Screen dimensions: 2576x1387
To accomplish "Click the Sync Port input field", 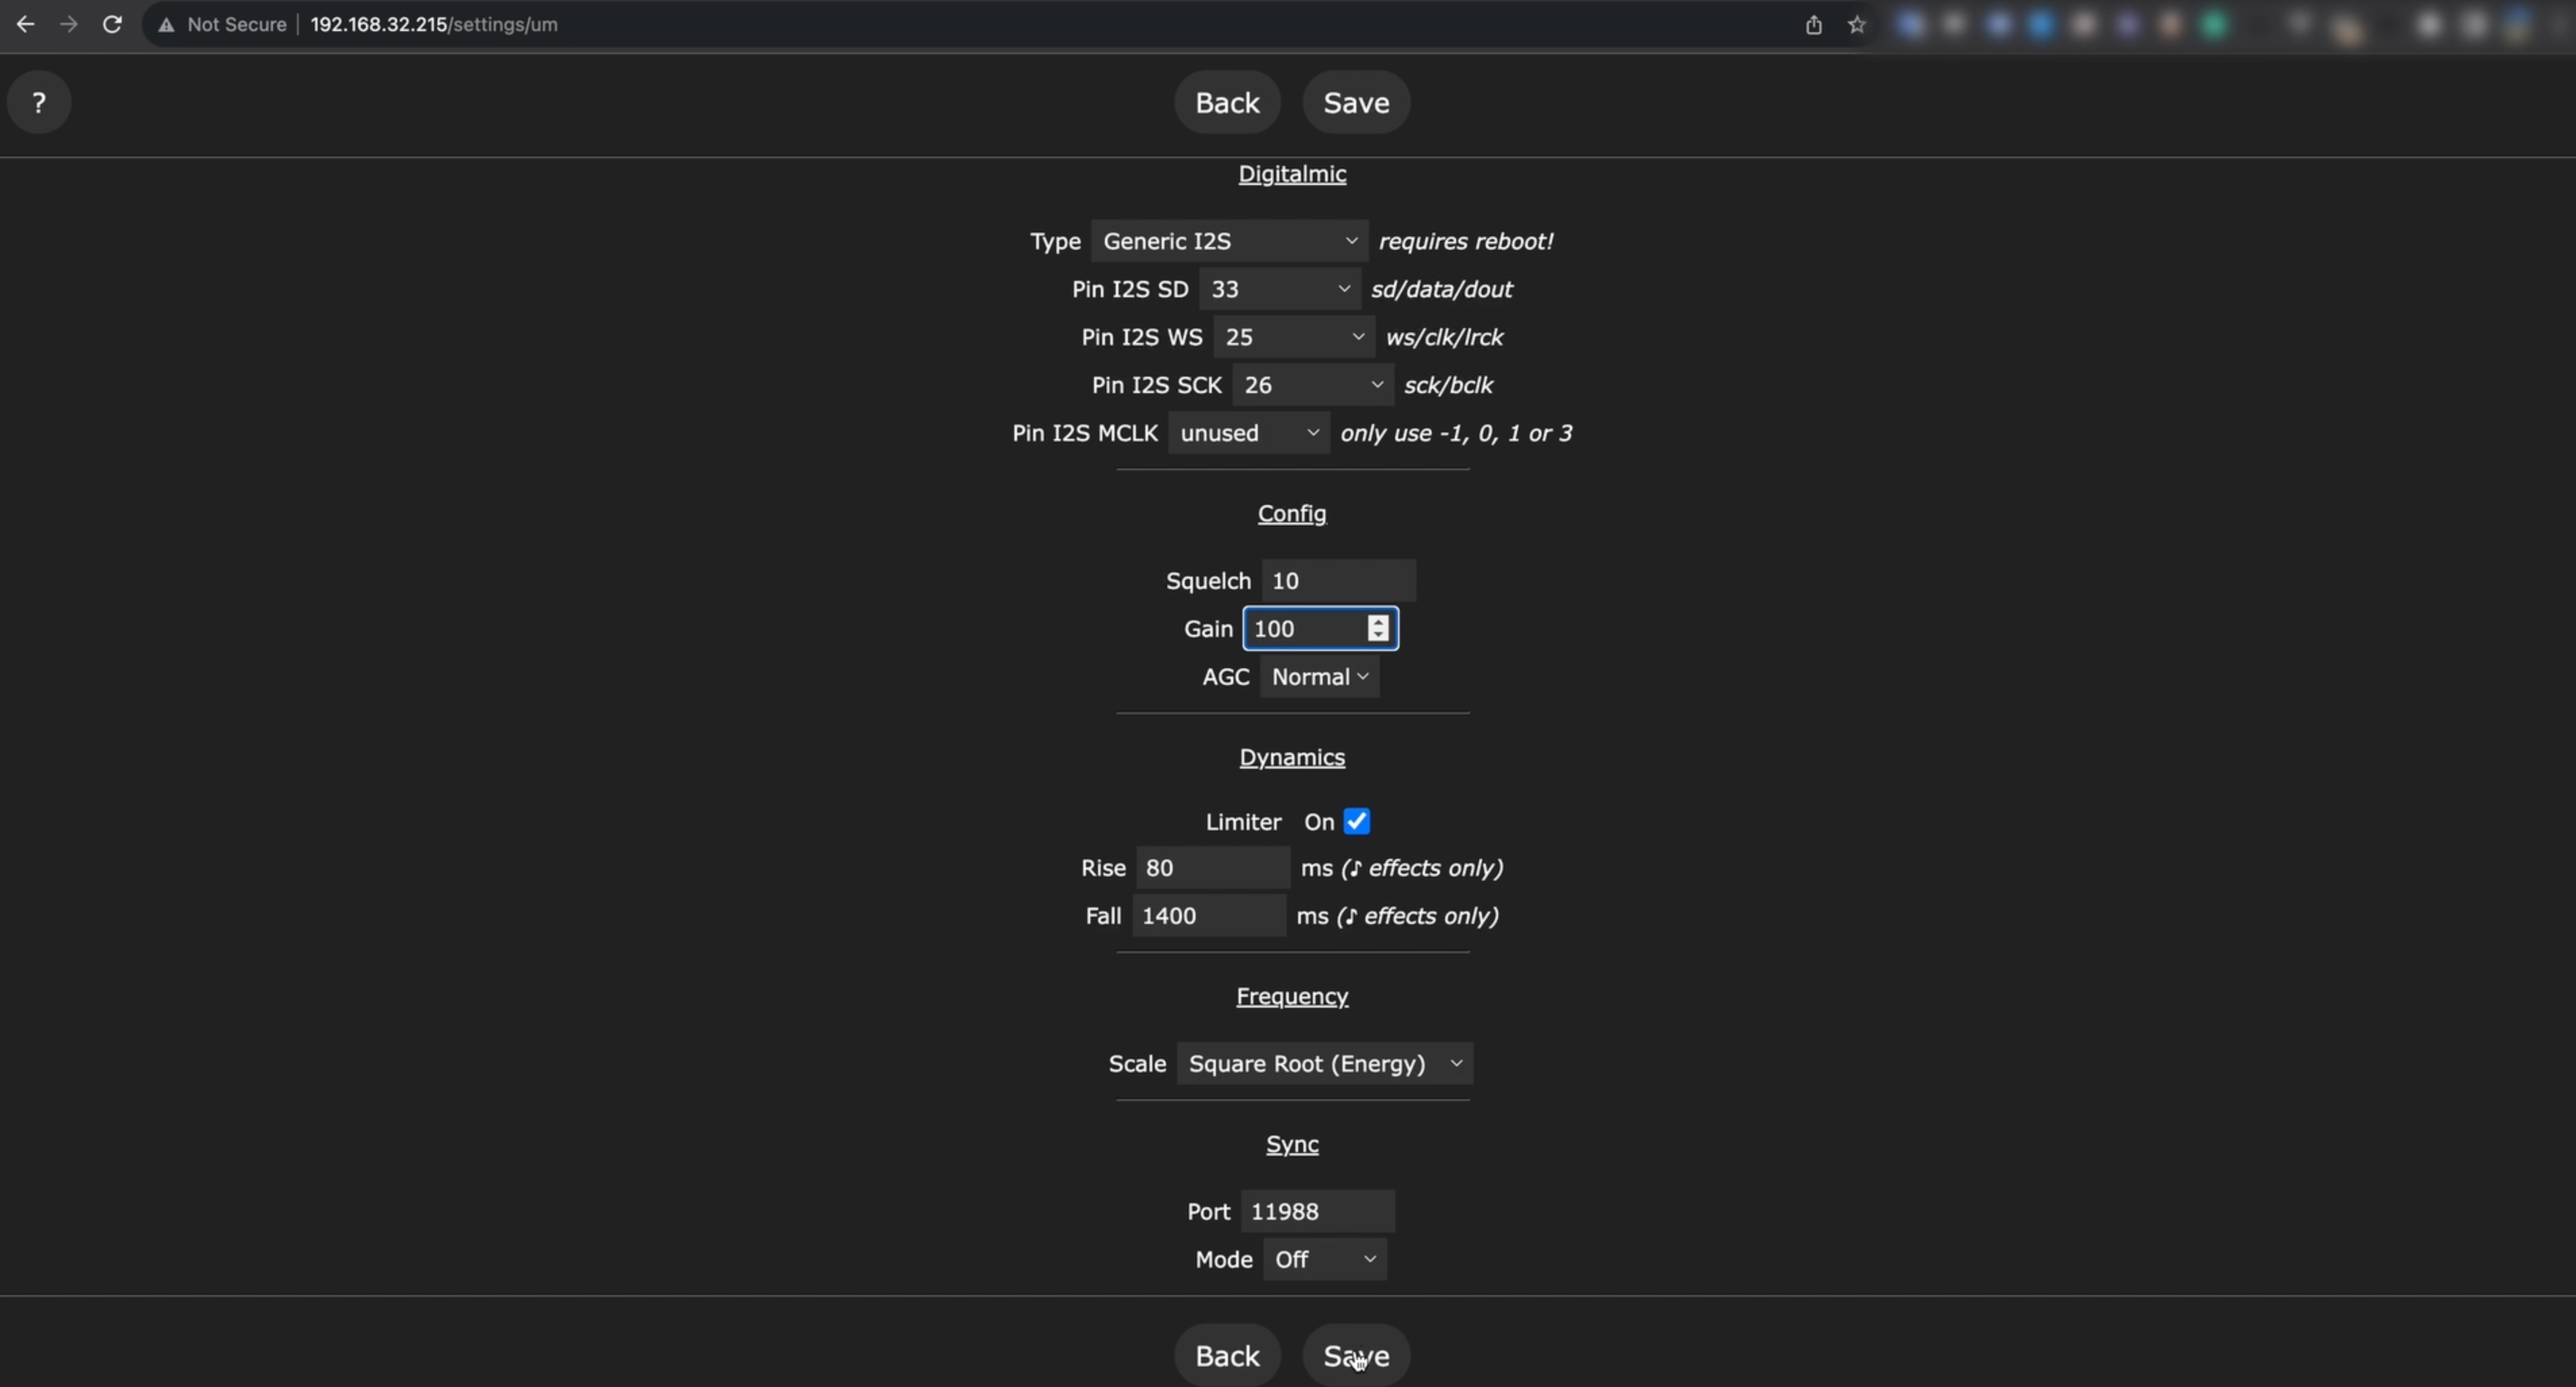I will pyautogui.click(x=1317, y=1211).
